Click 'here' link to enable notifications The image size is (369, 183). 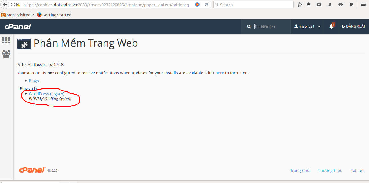tap(220, 73)
